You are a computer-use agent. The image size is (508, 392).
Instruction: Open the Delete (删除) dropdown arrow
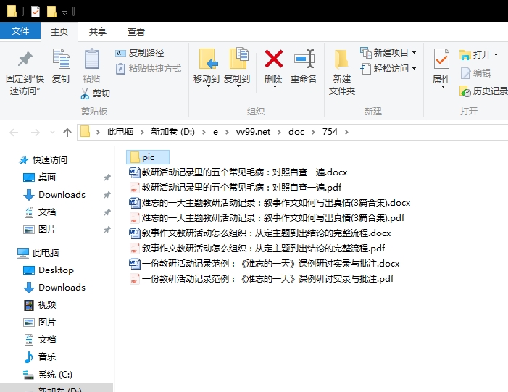[x=275, y=86]
